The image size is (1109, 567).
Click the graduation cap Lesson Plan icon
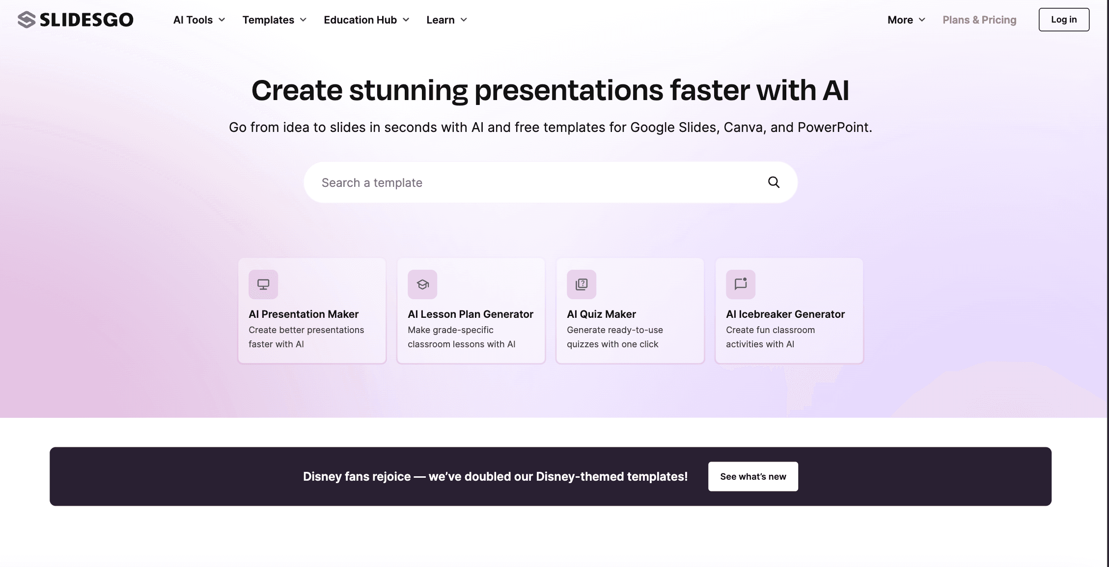(x=422, y=284)
